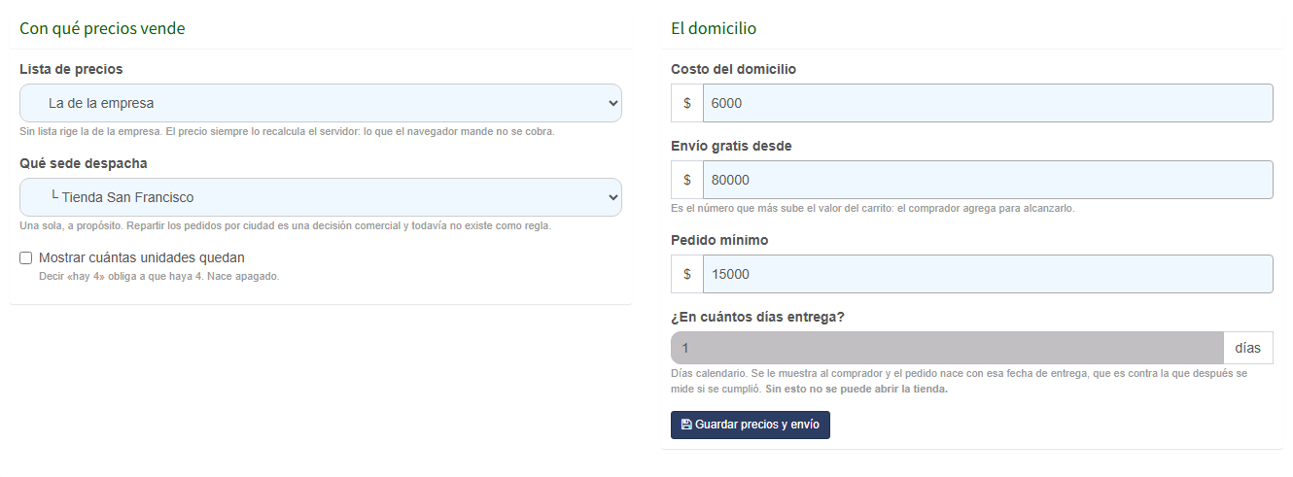Screen dimensions: 1293x477
Task: Click the 'Pedido mínimo' label
Action: 719,240
